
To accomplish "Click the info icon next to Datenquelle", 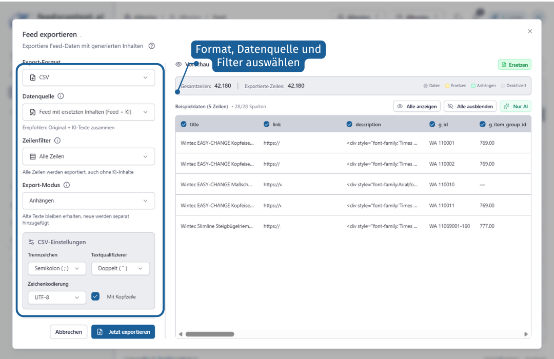I will [61, 96].
